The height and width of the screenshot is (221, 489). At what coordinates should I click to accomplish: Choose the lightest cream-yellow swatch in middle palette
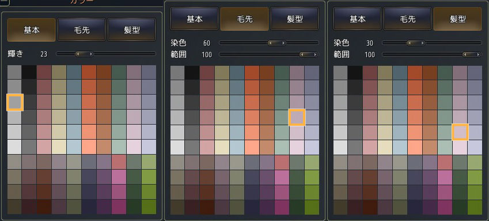pos(222,147)
